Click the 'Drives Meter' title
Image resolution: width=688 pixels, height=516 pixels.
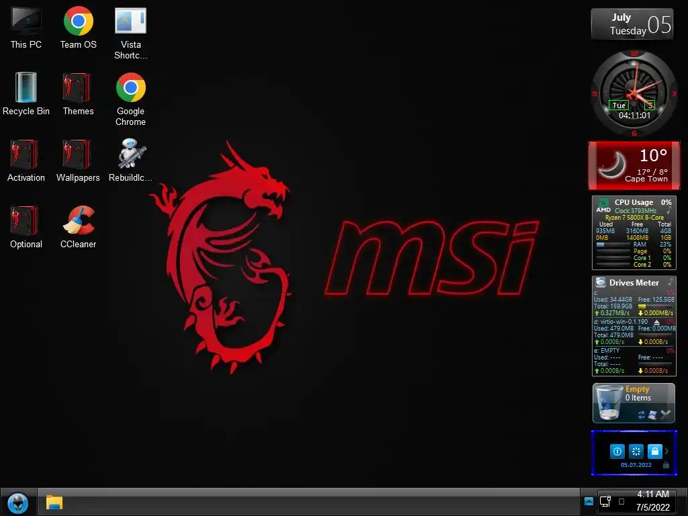tap(634, 283)
